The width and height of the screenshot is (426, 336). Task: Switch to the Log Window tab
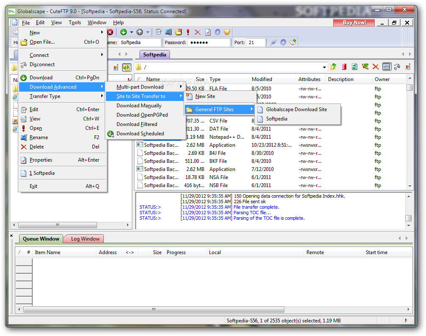(x=84, y=239)
